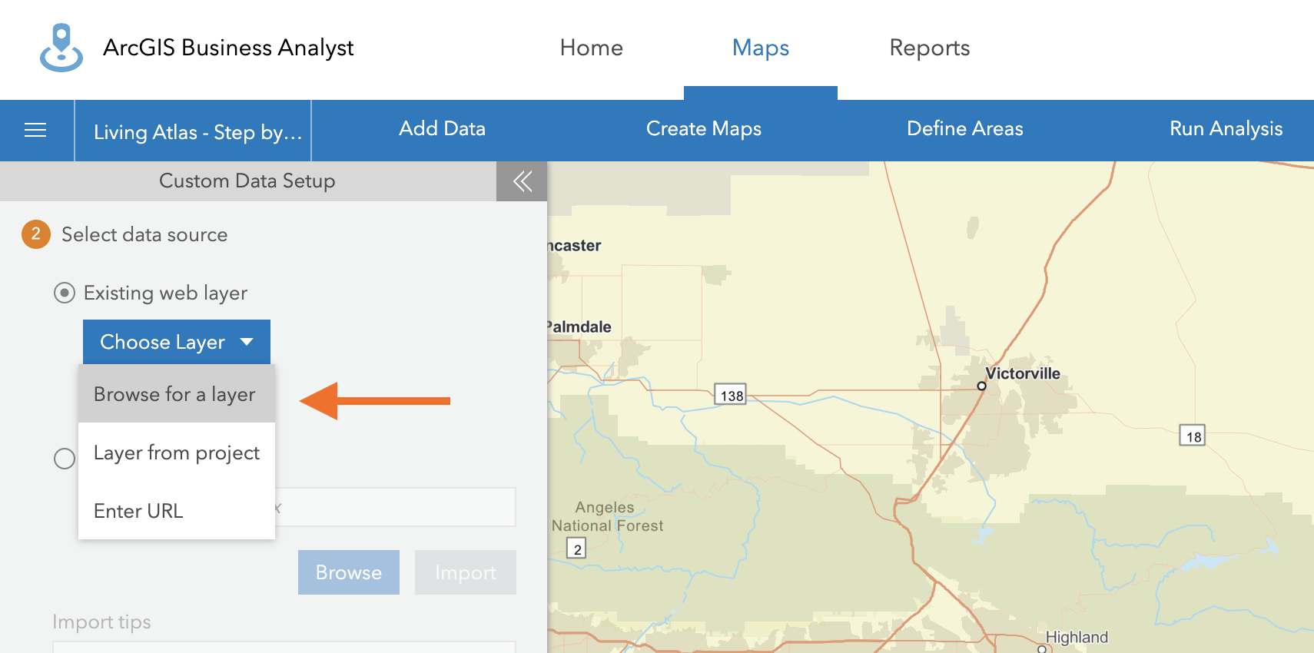1314x653 pixels.
Task: Click the Victorville city marker
Action: pyautogui.click(x=981, y=386)
